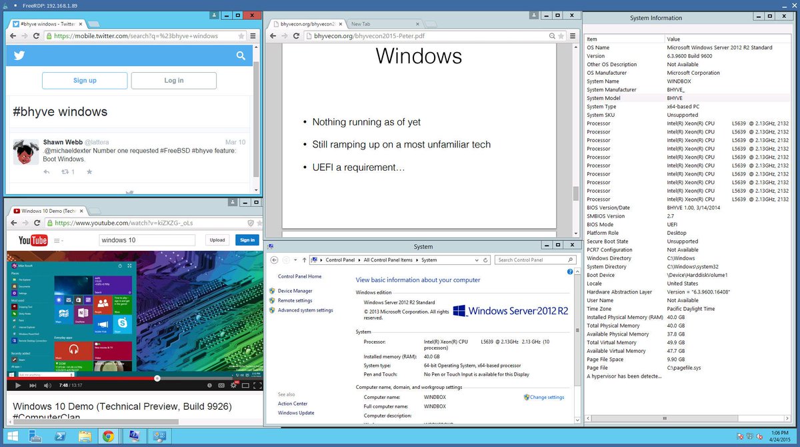This screenshot has height=447, width=800.
Task: Refresh the System control panel address bar
Action: coord(487,260)
